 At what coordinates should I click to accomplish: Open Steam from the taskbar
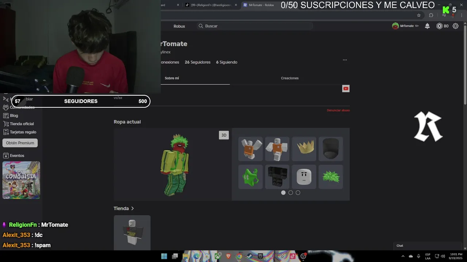pyautogui.click(x=250, y=256)
